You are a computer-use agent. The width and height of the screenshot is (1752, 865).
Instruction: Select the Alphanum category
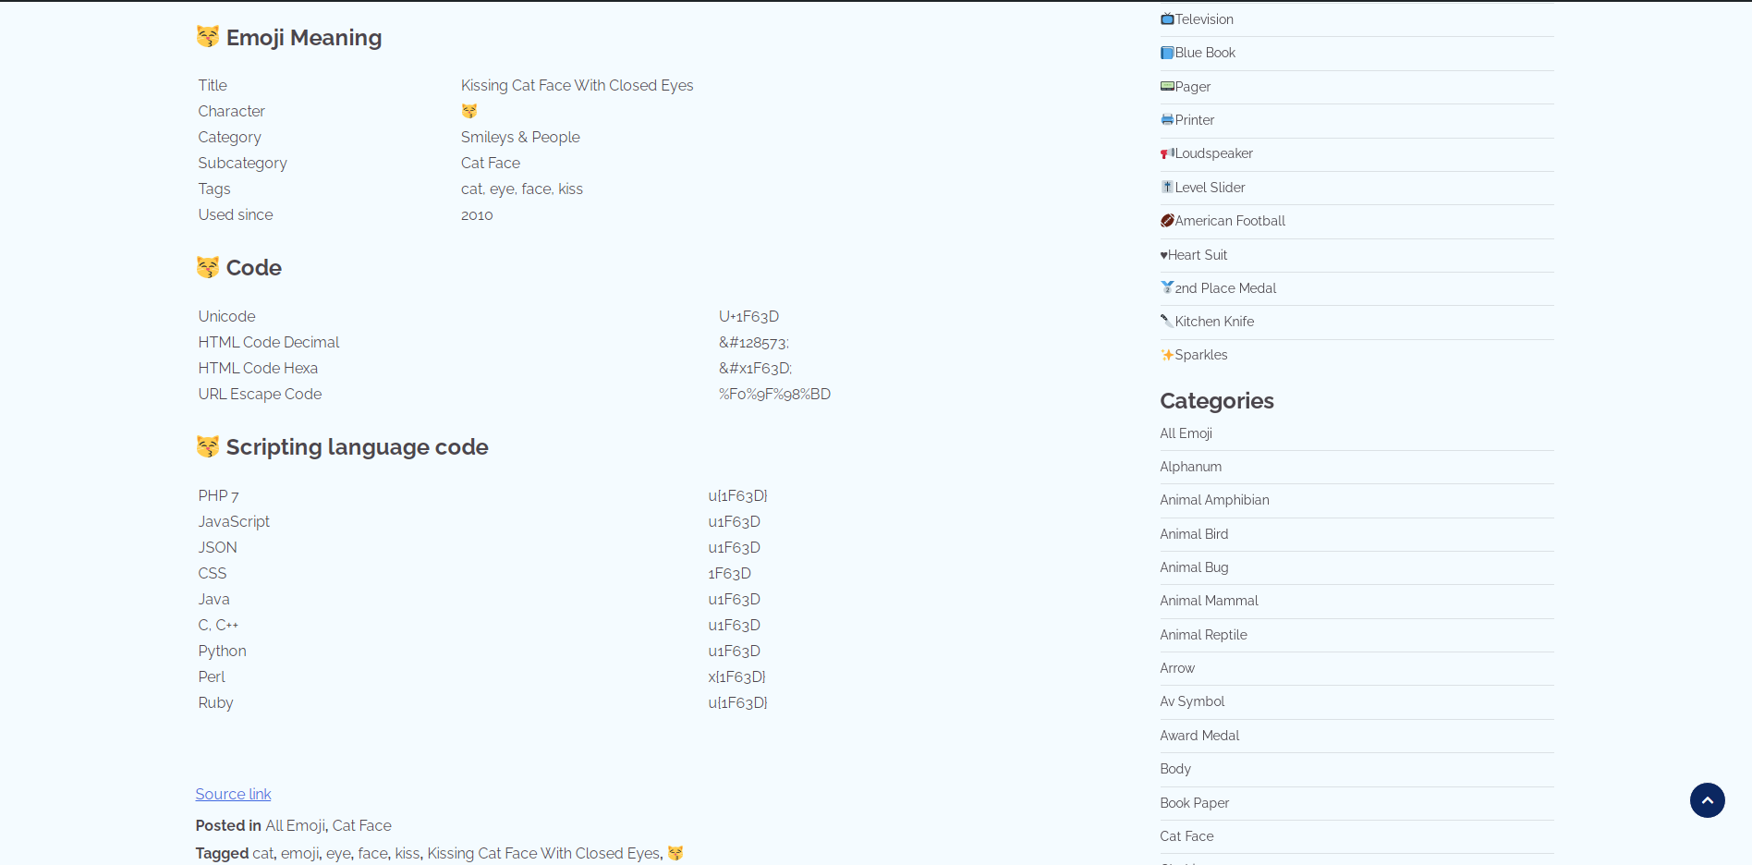pyautogui.click(x=1191, y=467)
